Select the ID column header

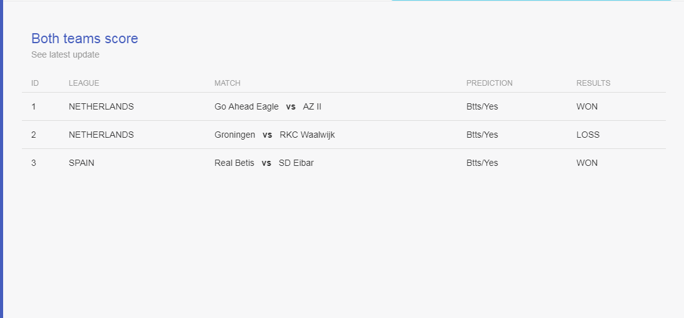tap(35, 83)
